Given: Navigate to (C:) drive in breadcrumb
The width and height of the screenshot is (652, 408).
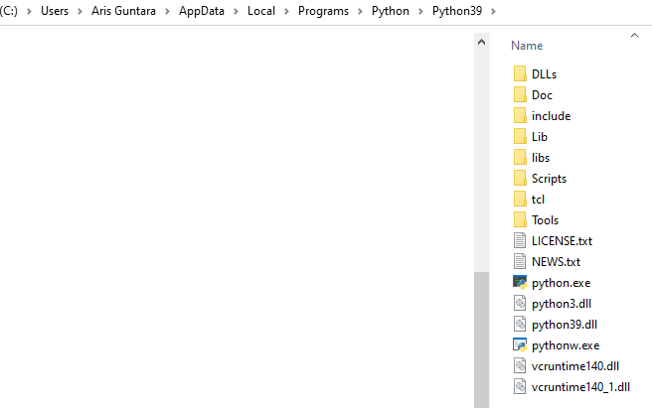Looking at the screenshot, I should 9,11.
